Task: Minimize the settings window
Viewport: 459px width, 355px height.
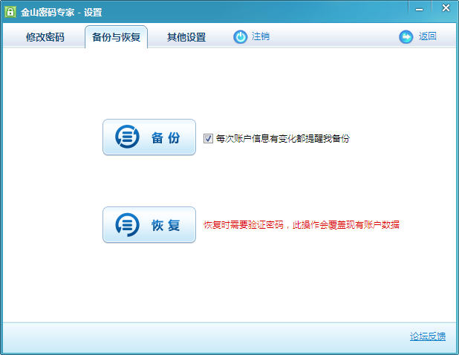Action: point(419,8)
